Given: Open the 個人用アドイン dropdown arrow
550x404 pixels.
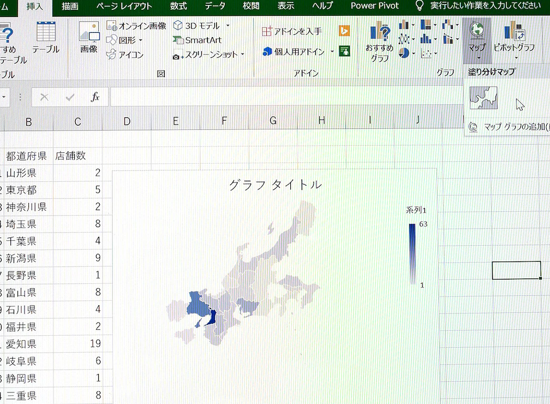Looking at the screenshot, I should [331, 52].
